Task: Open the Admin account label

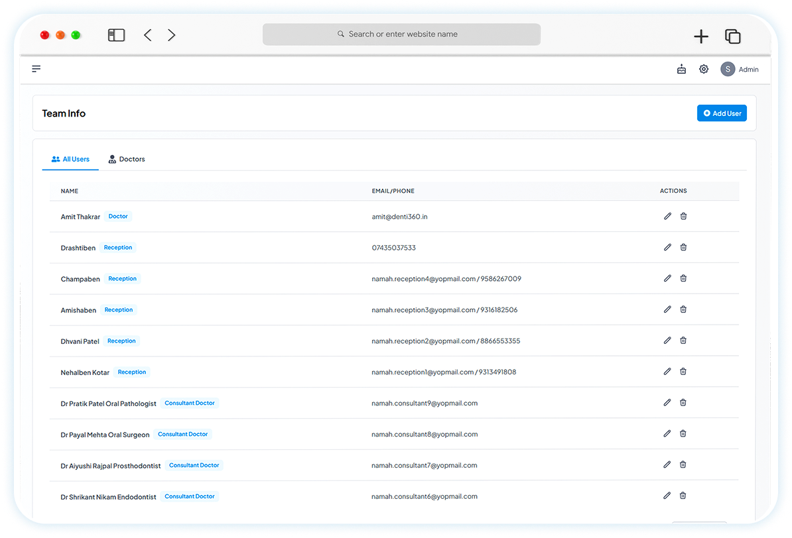Action: coord(749,70)
